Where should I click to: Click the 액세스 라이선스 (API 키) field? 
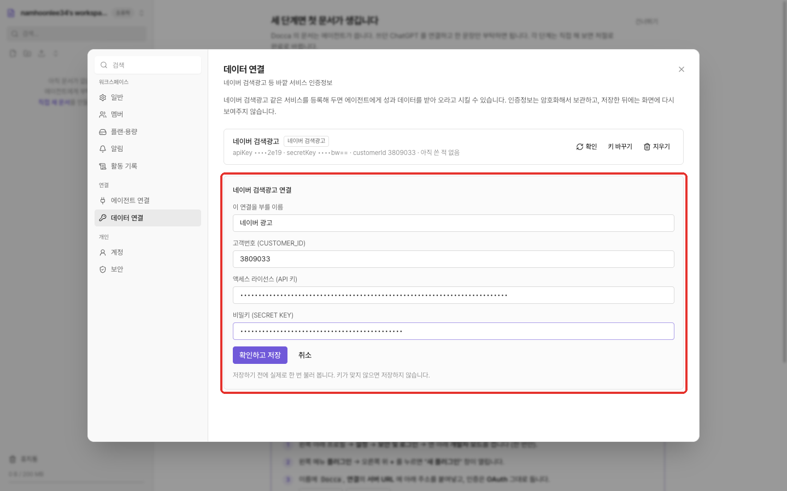454,295
